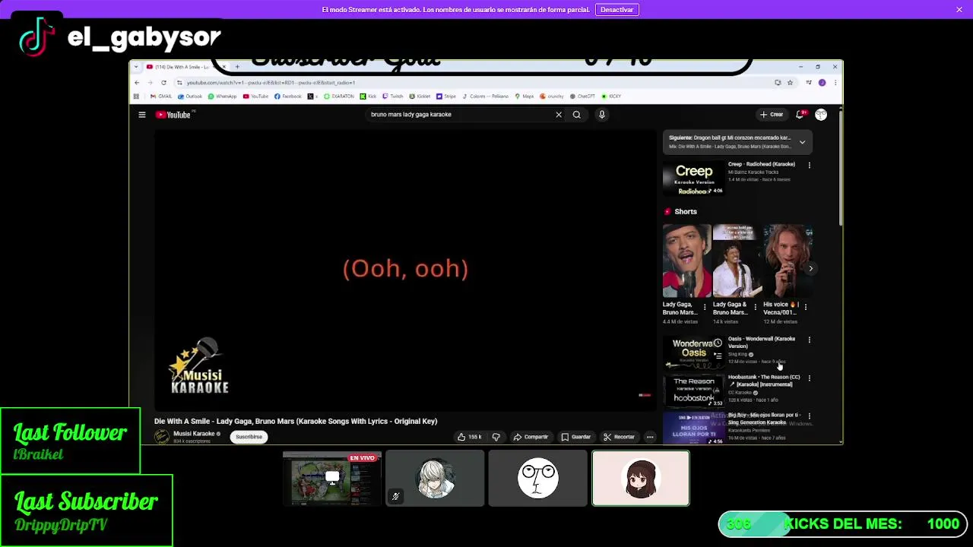This screenshot has width=973, height=547.
Task: Start voice search with microphone icon
Action: [601, 115]
